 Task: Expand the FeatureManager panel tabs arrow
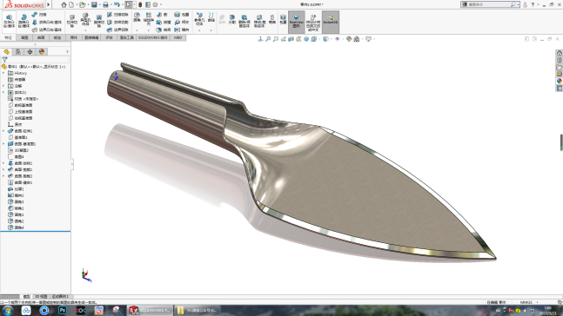(67, 52)
